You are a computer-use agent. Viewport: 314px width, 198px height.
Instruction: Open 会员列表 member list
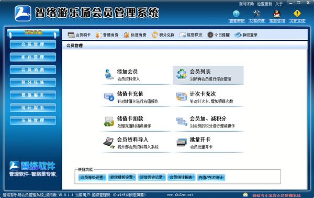pos(208,75)
